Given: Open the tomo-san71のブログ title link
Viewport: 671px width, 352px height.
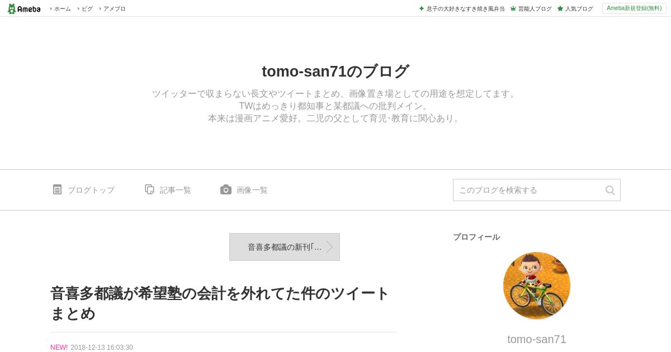Looking at the screenshot, I should [335, 72].
